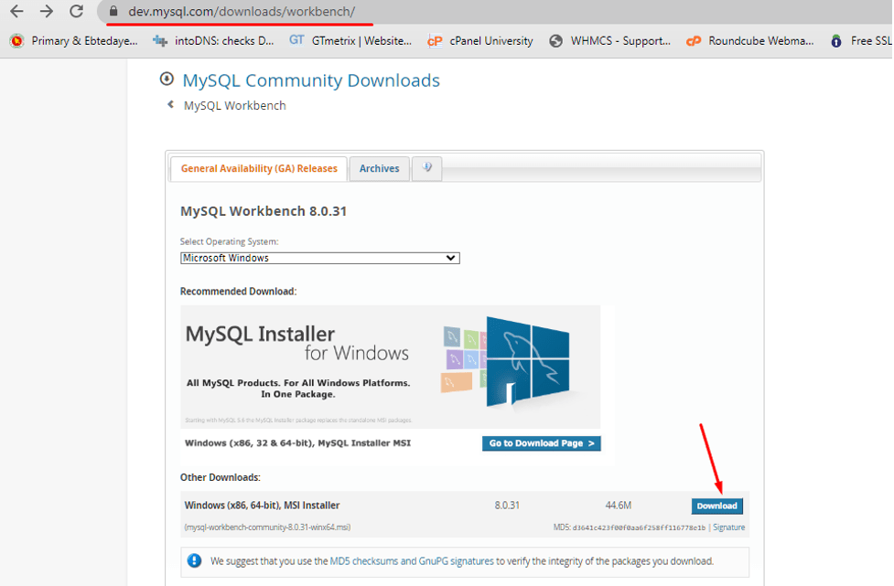Click the back chevron next to MySQL Workbench
This screenshot has width=894, height=586.
point(170,105)
